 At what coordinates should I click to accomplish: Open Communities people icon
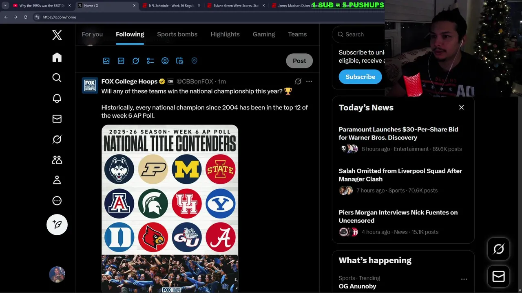pos(57,160)
